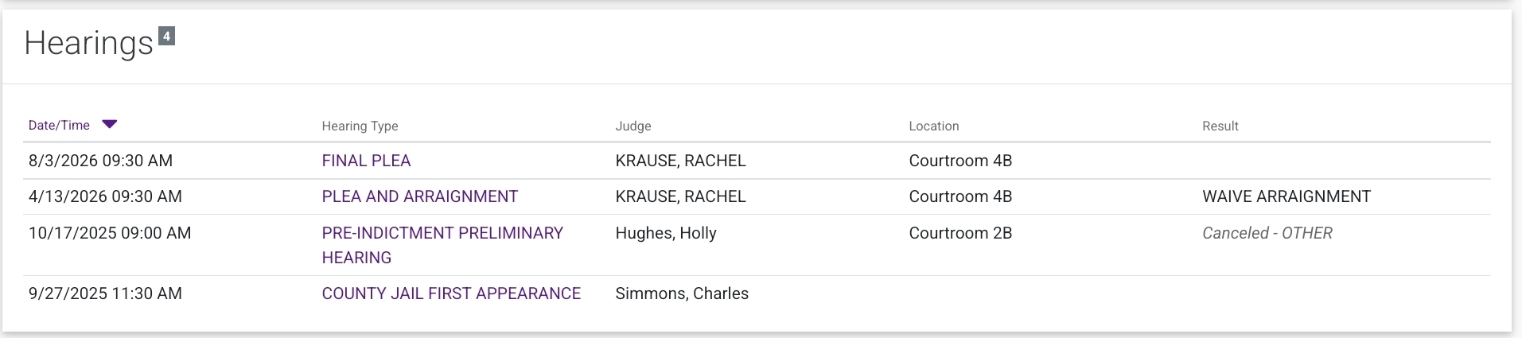1522x338 pixels.
Task: Select judge name Simmons, Charles
Action: point(681,293)
